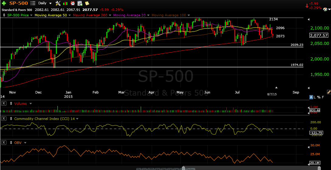
Task: Click the pencil drawing tools icon
Action: click(x=329, y=92)
